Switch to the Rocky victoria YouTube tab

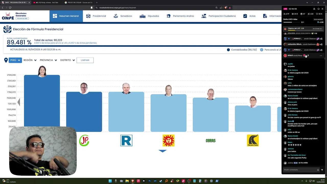pos(47,3)
